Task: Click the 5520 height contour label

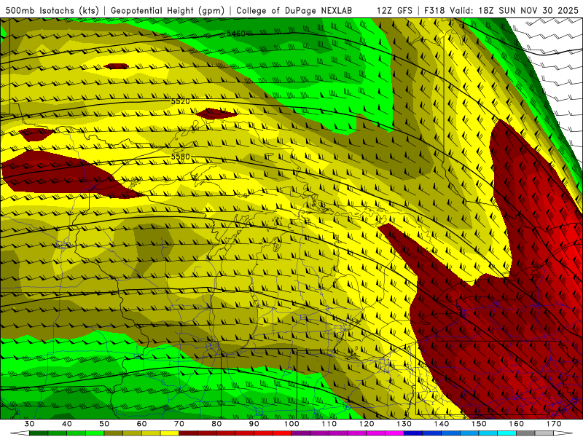Action: click(x=180, y=101)
